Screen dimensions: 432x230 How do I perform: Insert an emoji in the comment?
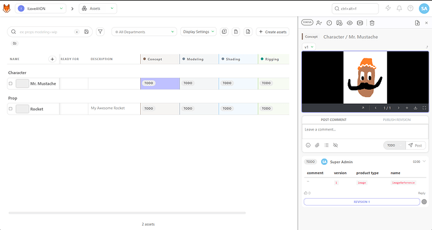pyautogui.click(x=308, y=145)
